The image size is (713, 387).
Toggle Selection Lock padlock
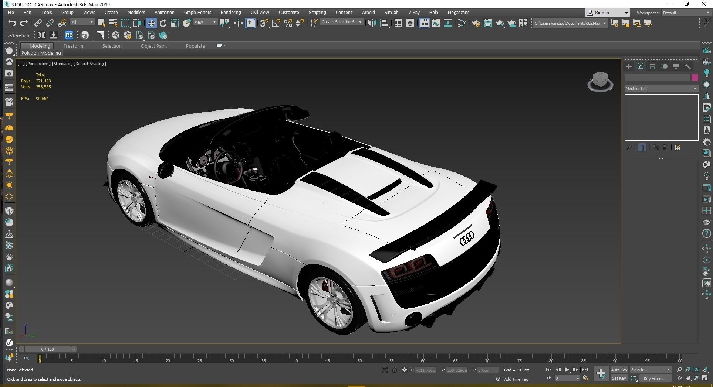395,370
